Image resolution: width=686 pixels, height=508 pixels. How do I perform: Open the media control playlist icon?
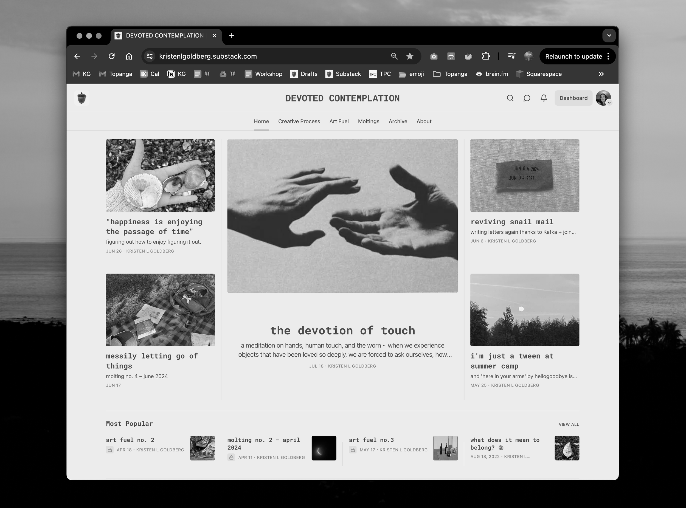(x=511, y=56)
